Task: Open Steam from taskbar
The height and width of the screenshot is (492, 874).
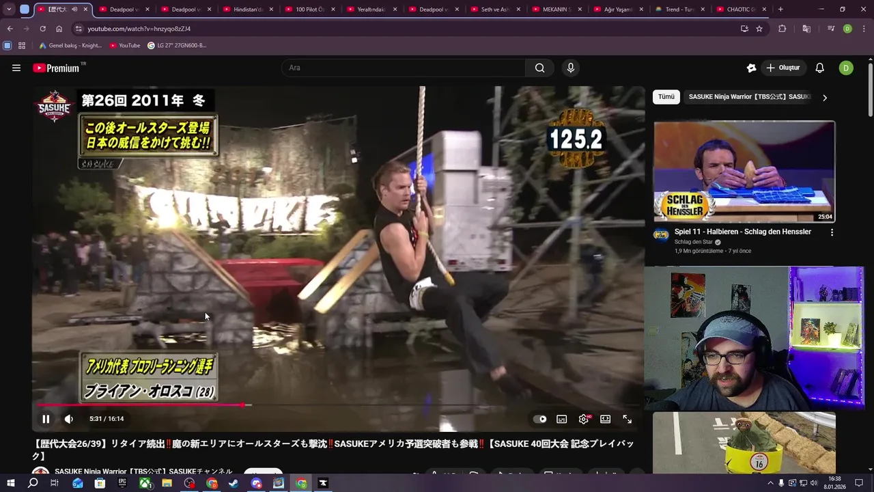Action: pyautogui.click(x=234, y=483)
